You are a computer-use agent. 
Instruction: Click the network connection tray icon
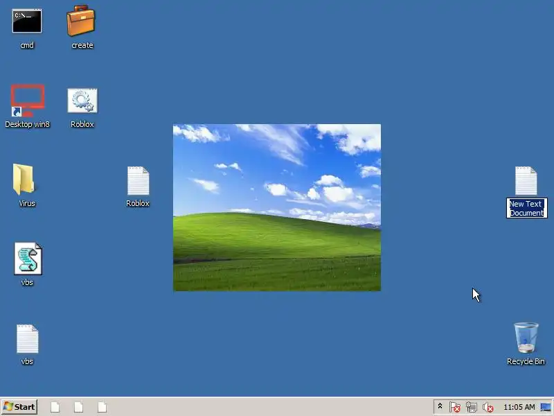(x=472, y=408)
